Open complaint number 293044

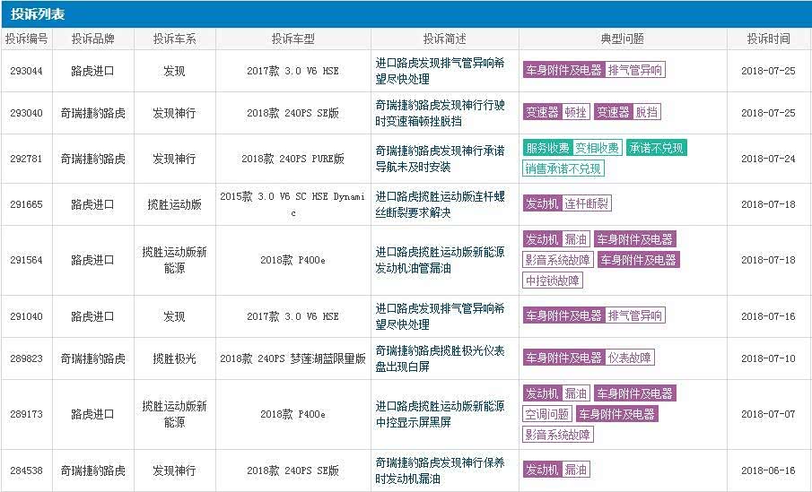pos(26,70)
